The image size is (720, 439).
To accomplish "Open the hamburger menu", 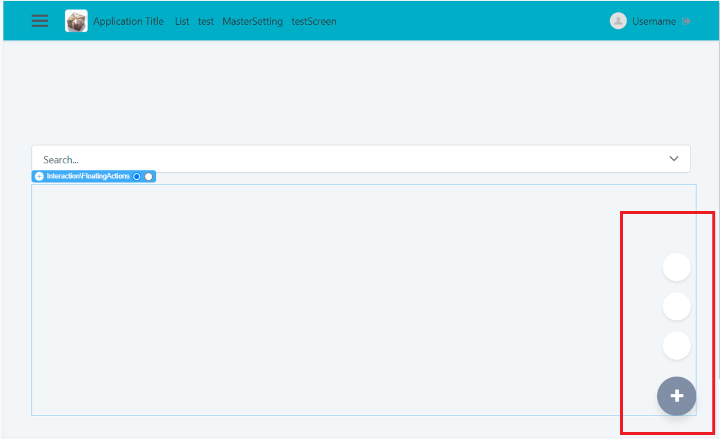I will click(x=40, y=21).
